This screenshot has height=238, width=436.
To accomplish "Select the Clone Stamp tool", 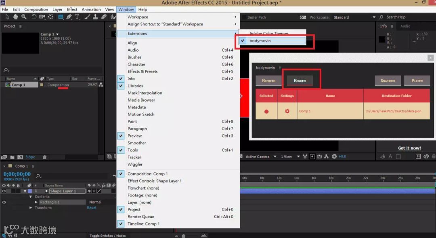I will 95,17.
